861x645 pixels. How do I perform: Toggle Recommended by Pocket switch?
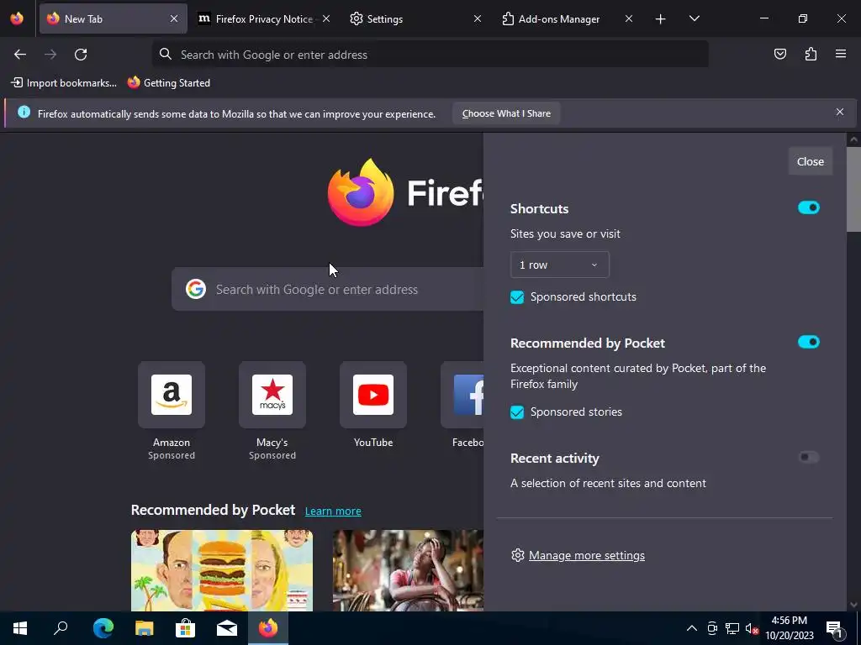point(808,342)
